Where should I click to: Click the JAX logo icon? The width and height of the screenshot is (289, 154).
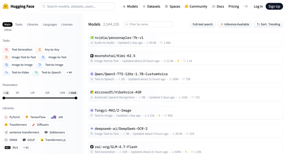tap(53, 117)
